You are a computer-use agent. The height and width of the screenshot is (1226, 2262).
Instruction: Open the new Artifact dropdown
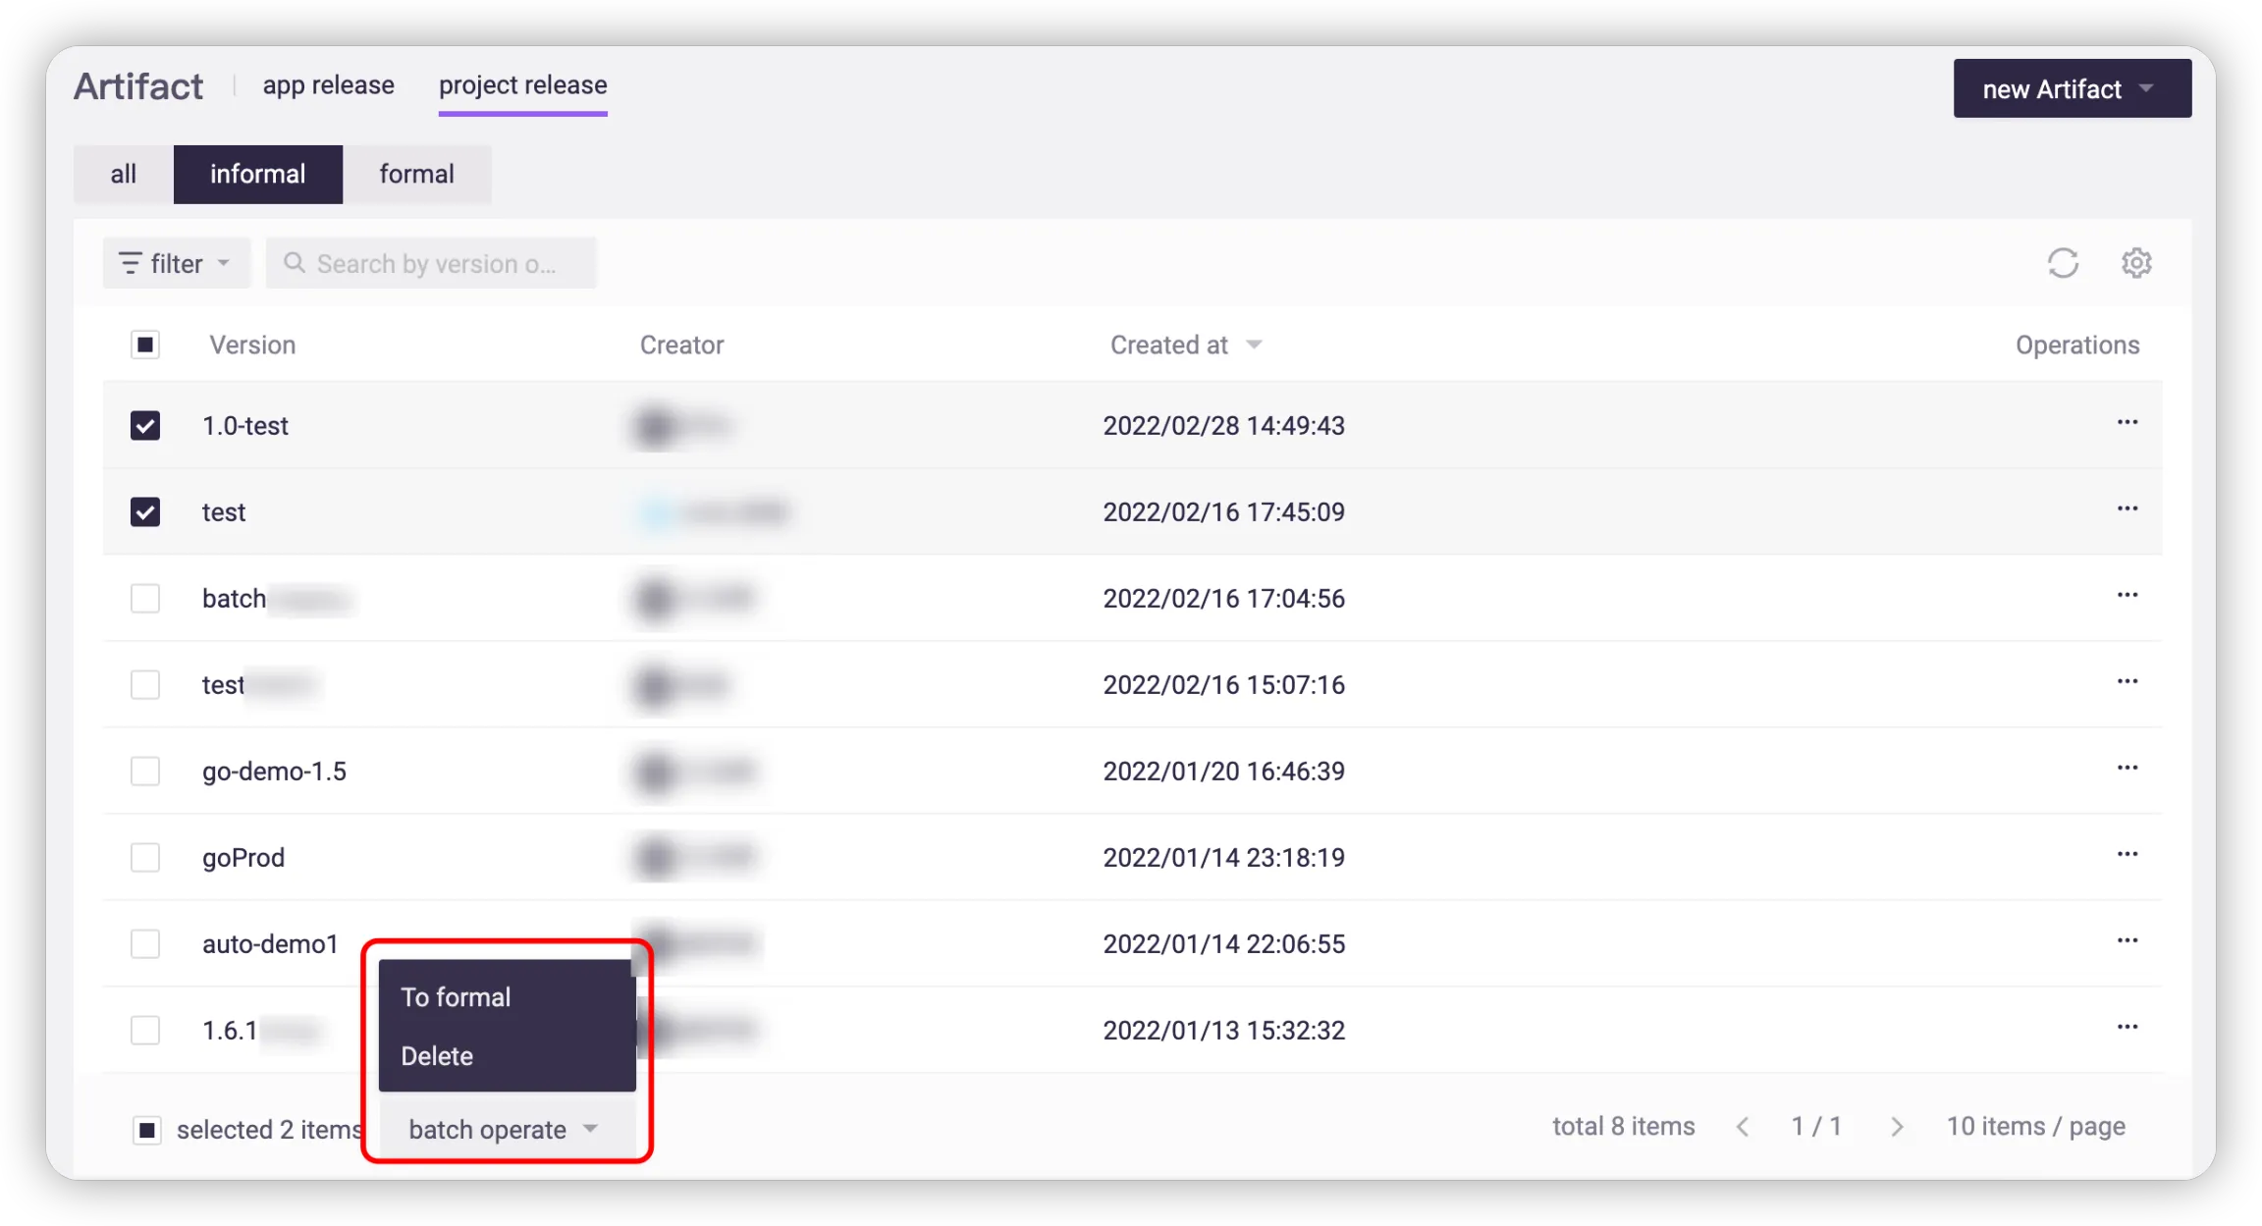pyautogui.click(x=2072, y=89)
